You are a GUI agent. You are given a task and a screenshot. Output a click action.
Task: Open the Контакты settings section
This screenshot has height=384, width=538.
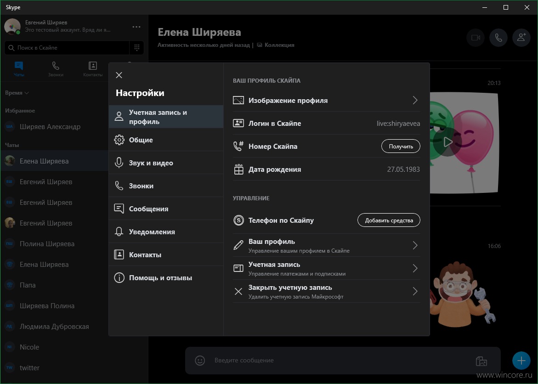click(166, 254)
